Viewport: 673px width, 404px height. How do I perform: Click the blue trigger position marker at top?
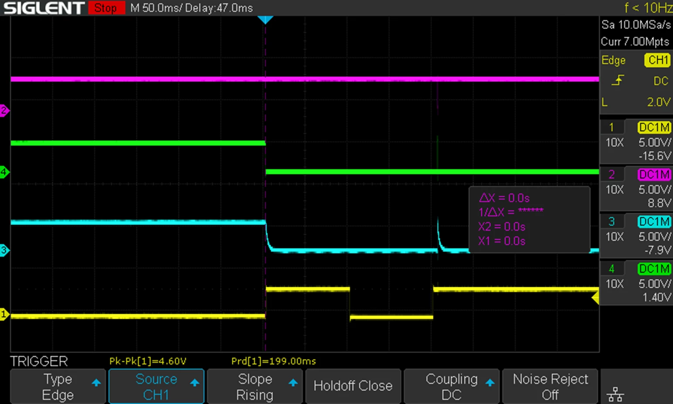pos(265,20)
